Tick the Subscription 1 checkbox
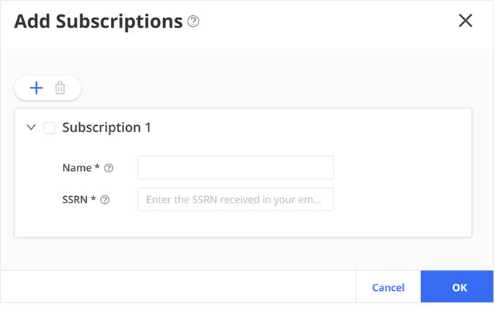The width and height of the screenshot is (495, 309). coord(49,128)
